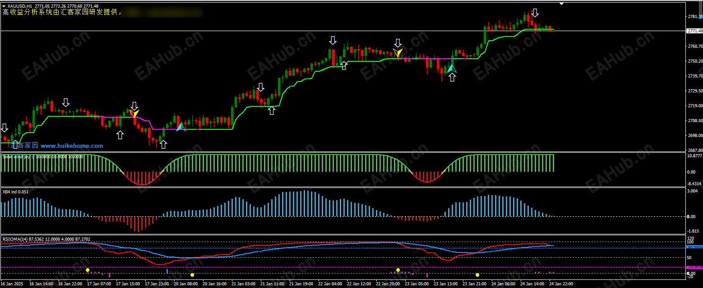
Task: Click white down arrow above 22 Jan 04:00 candle
Action: 333,41
